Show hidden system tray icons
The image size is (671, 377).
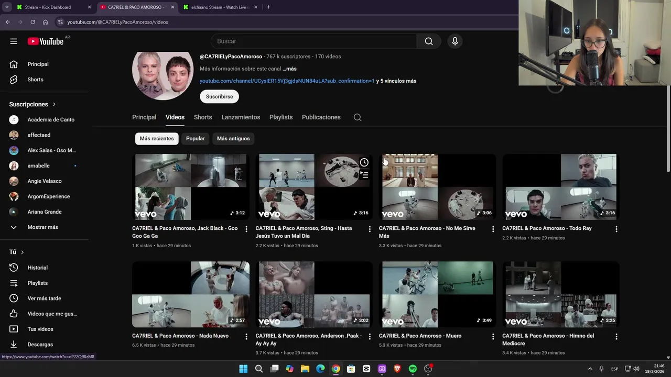tap(590, 369)
